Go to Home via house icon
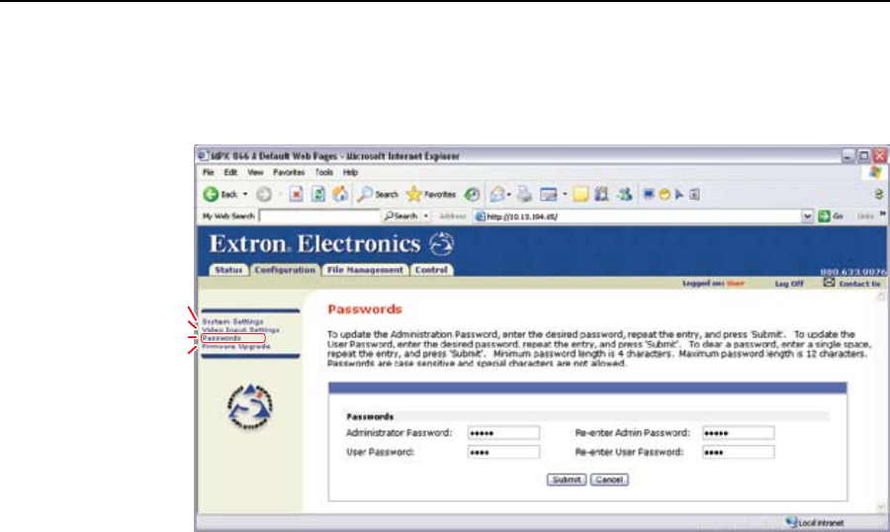 340,194
